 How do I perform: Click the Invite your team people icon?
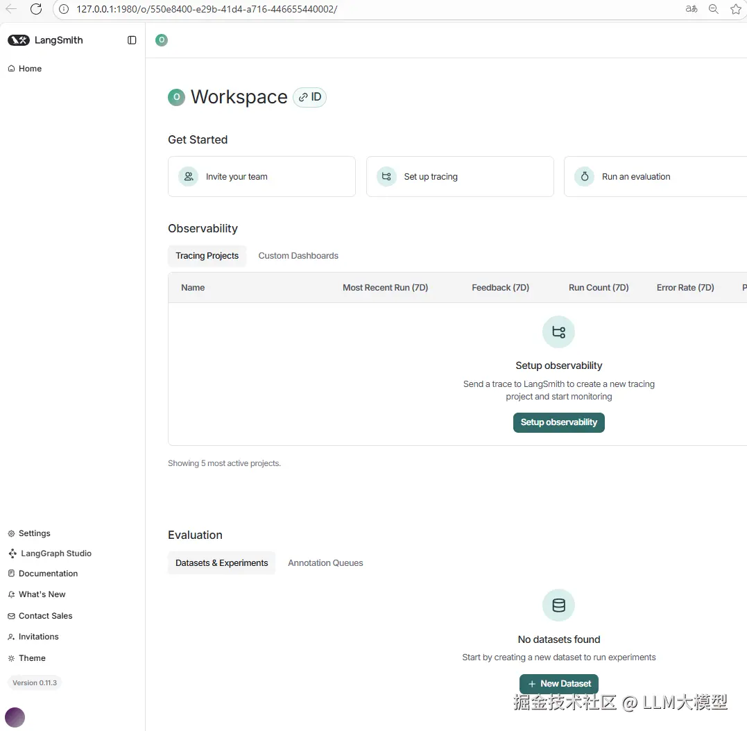tap(189, 177)
